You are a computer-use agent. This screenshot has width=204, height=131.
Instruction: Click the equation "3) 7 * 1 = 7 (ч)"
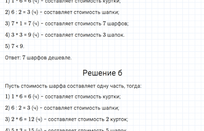pyautogui.click(x=23, y=24)
